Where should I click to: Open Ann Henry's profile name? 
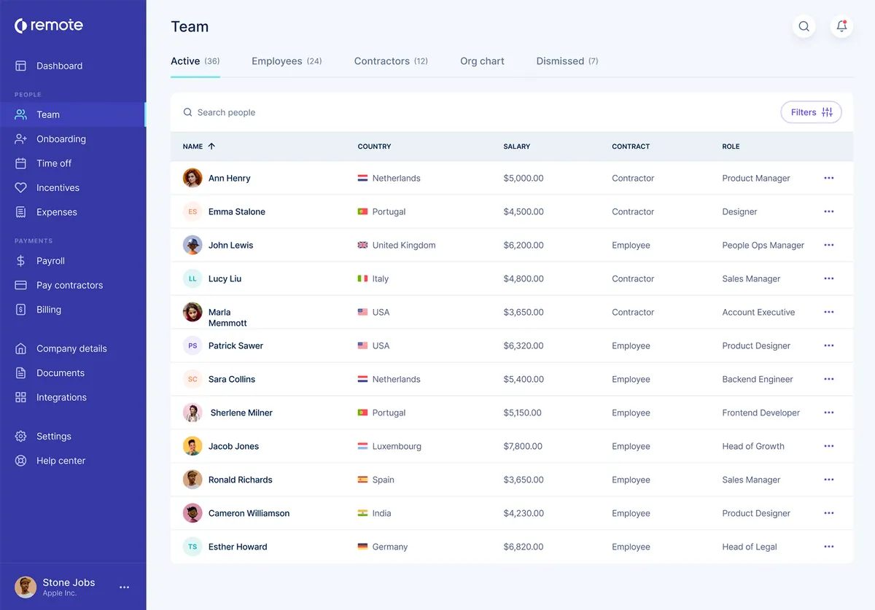pyautogui.click(x=229, y=178)
